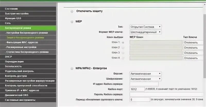
Task: Open 'Динамический DNS' in the sidebar
Action: 28,95
